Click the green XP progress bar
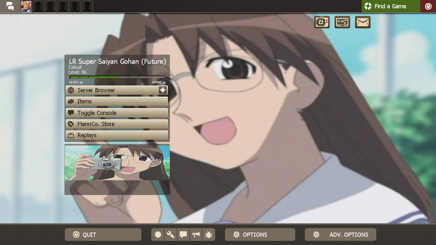The height and width of the screenshot is (245, 436). [x=117, y=77]
